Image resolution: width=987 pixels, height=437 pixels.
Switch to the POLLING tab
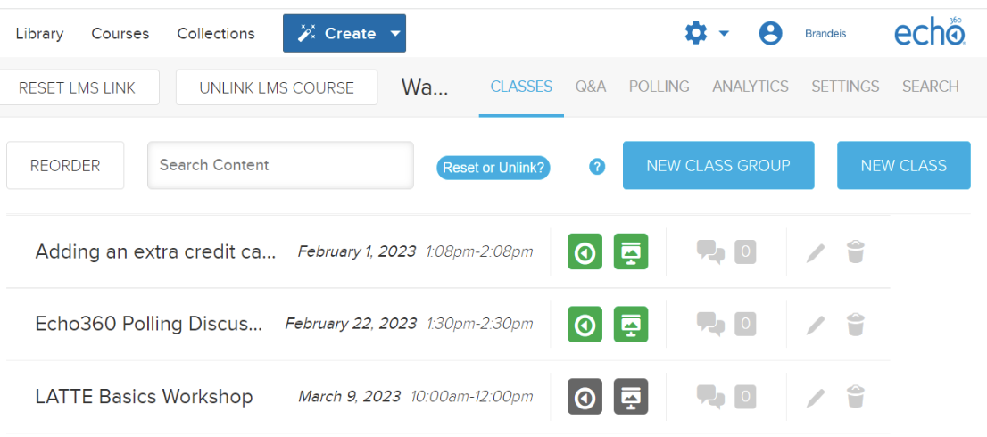tap(659, 87)
